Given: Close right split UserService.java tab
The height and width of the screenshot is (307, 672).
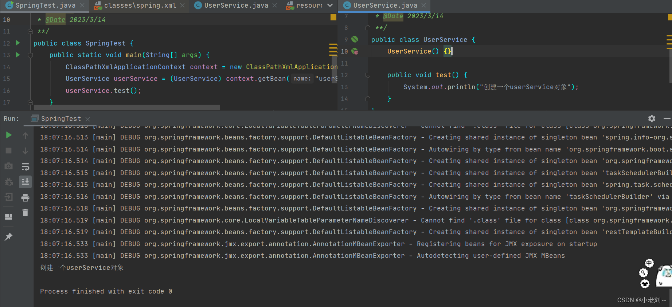Looking at the screenshot, I should [424, 5].
